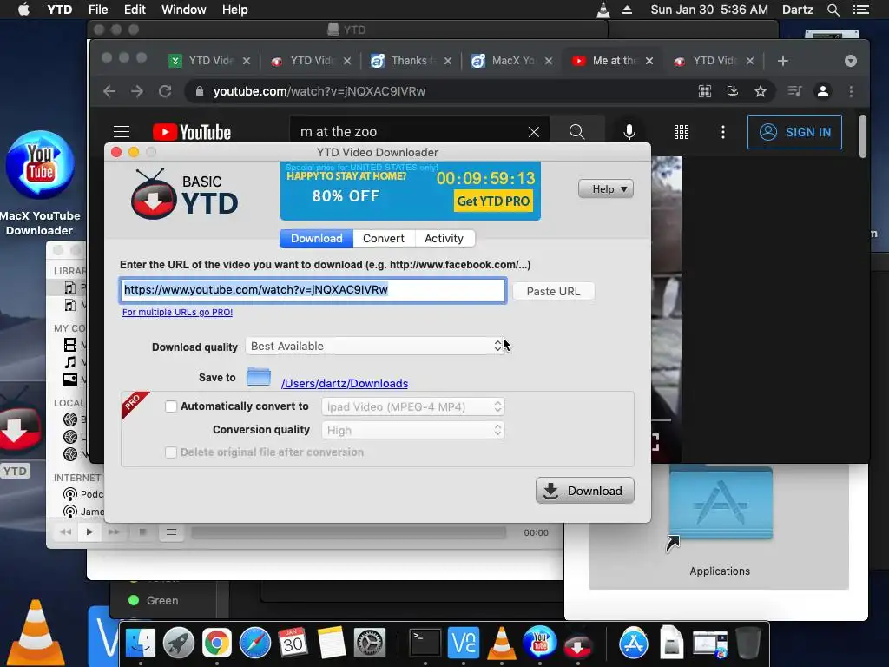This screenshot has width=889, height=667.
Task: Click the Download button with arrow
Action: coord(585,491)
